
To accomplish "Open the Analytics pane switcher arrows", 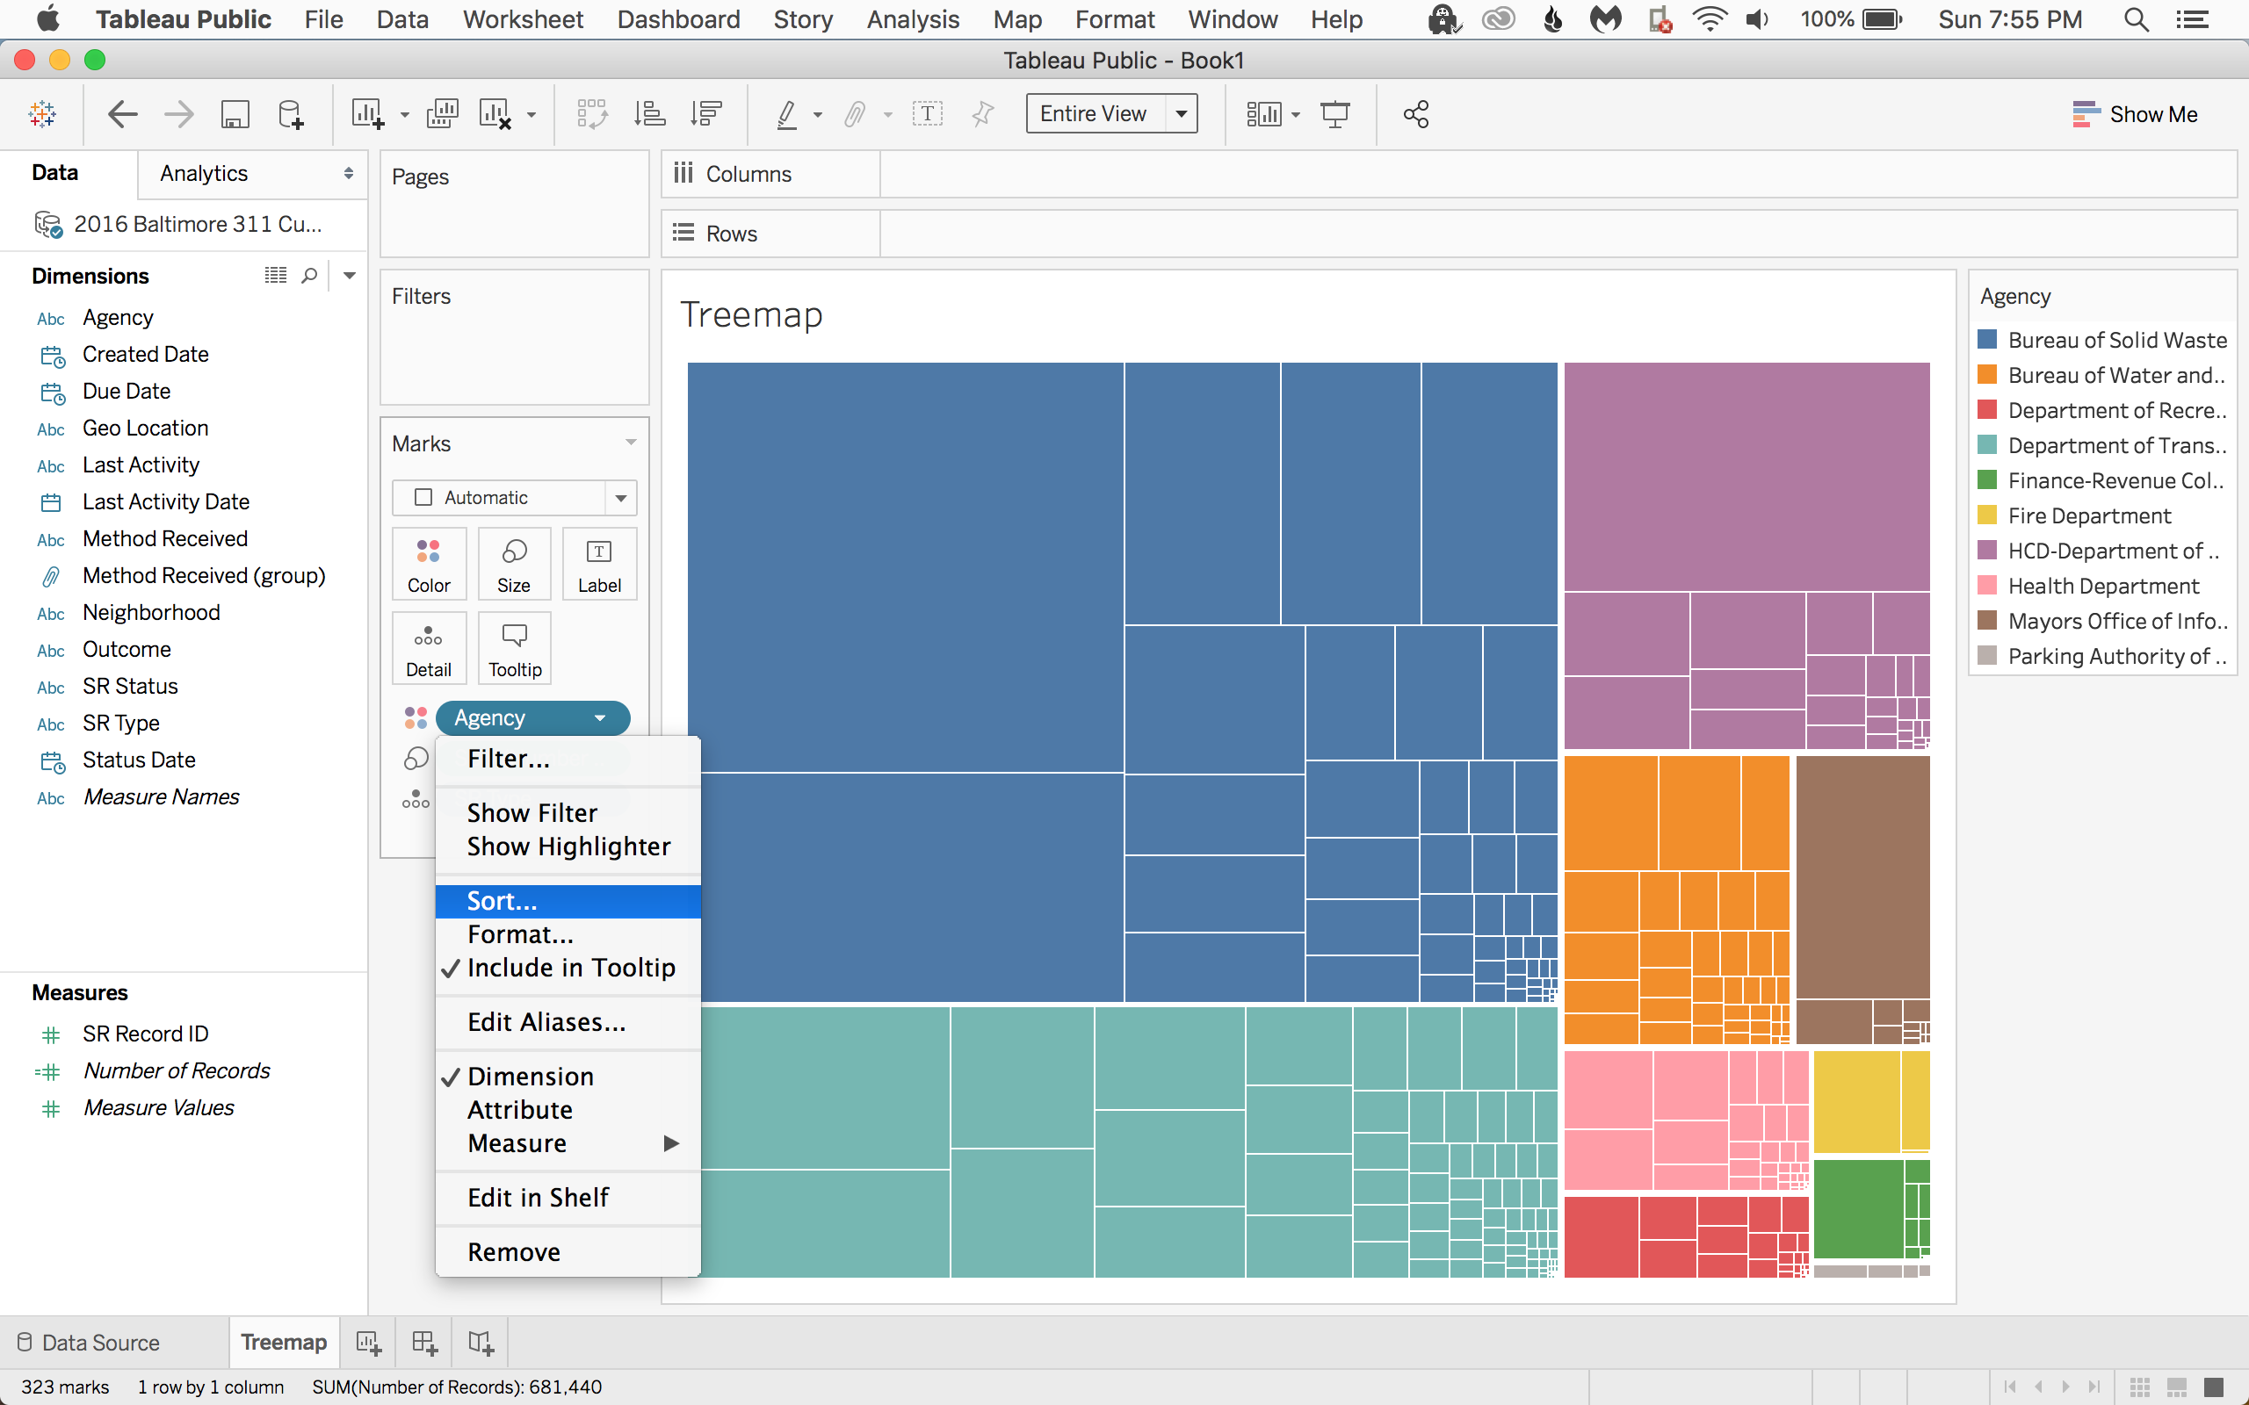I will 349,174.
